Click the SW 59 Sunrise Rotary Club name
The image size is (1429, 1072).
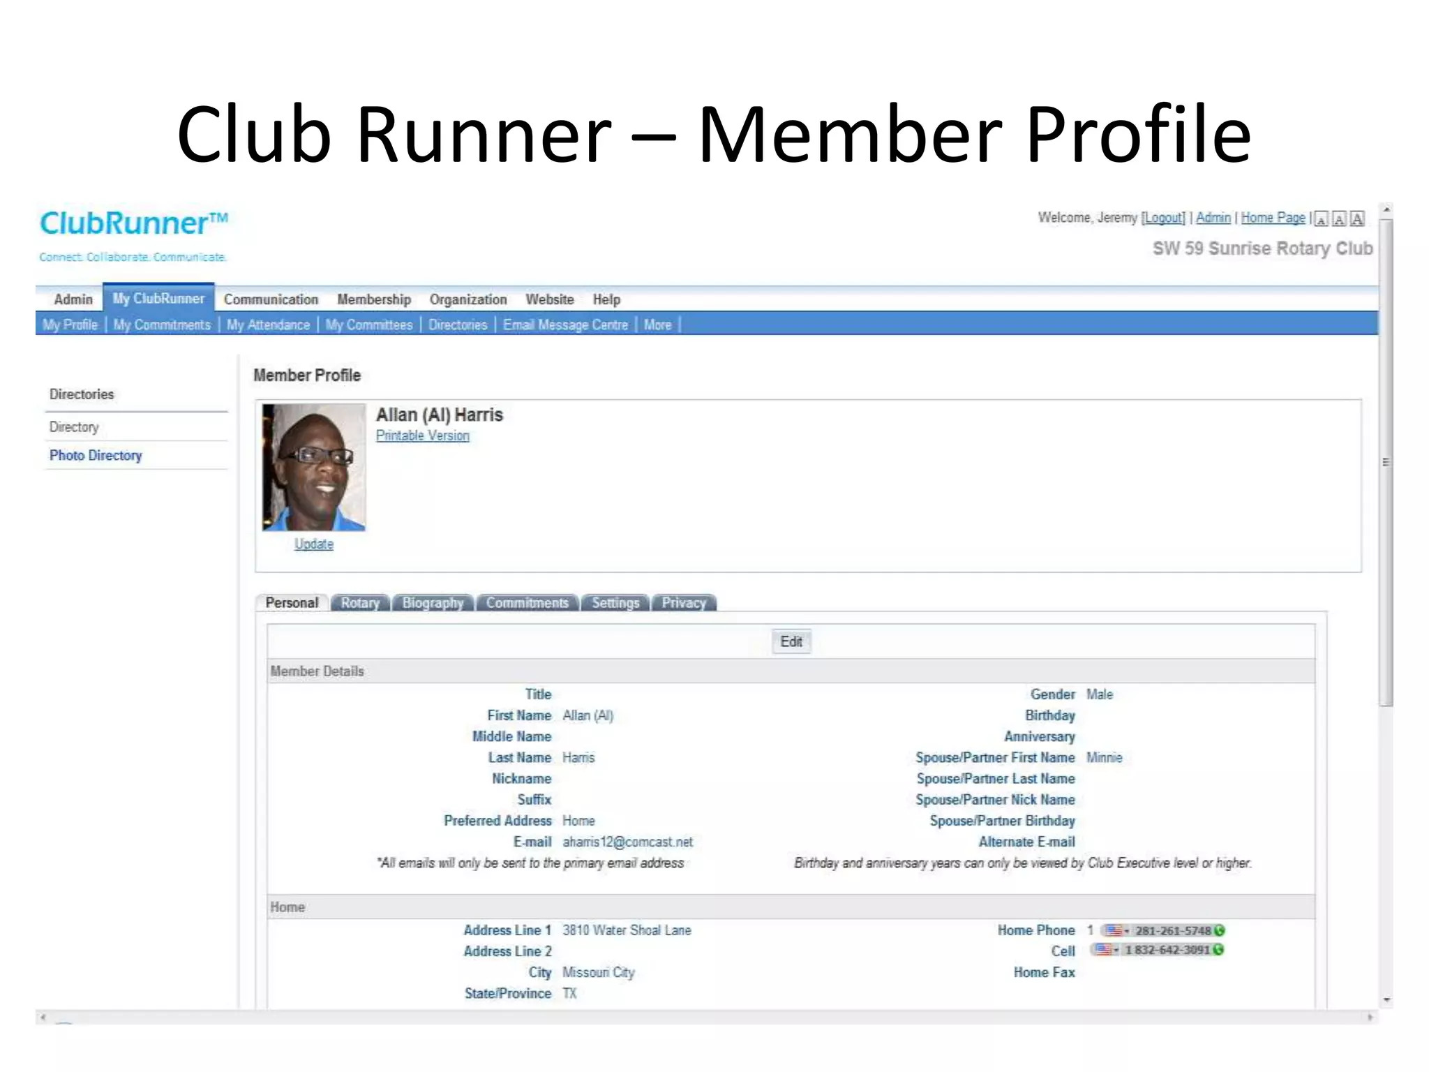point(1262,248)
